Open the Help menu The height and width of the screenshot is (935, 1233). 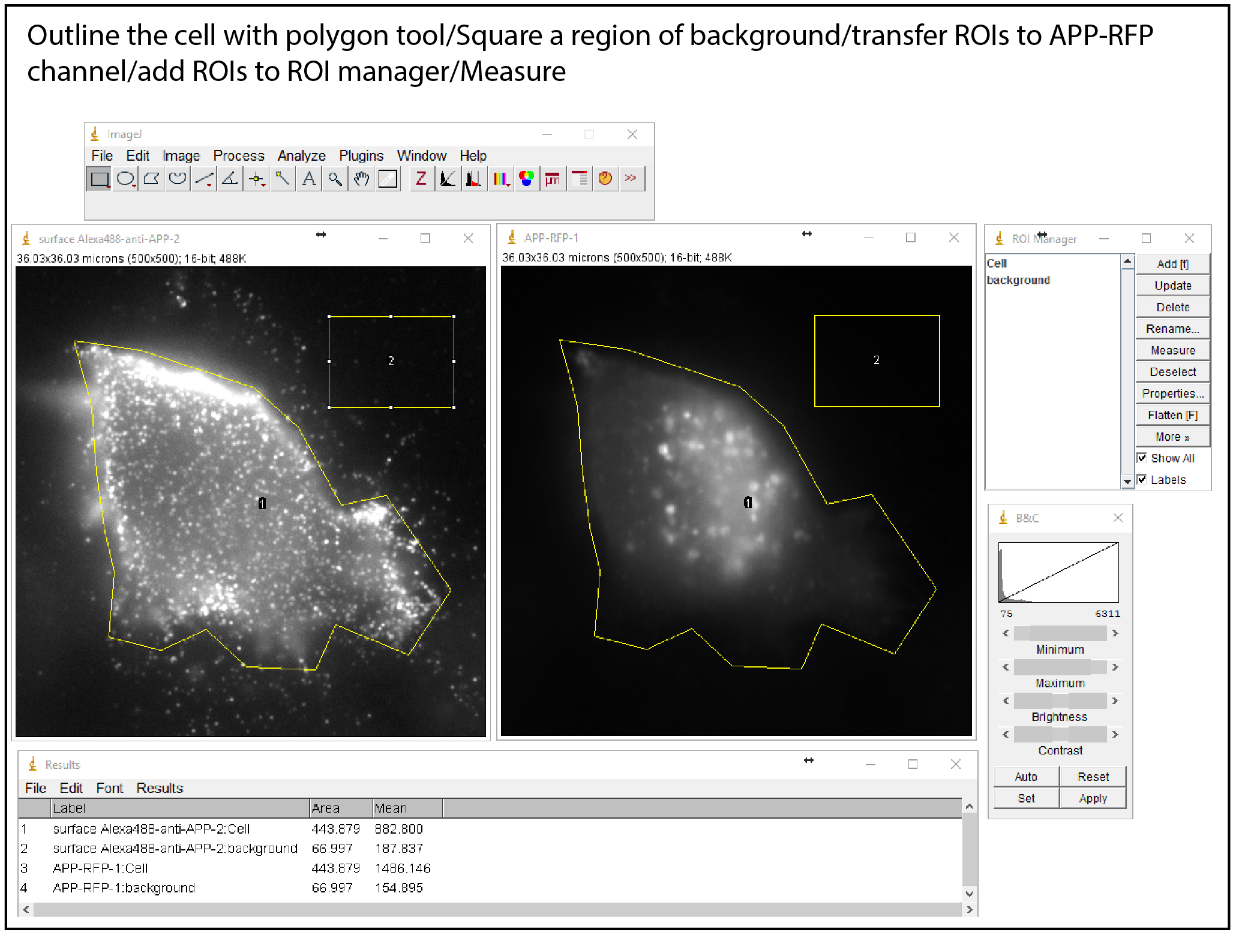(473, 156)
